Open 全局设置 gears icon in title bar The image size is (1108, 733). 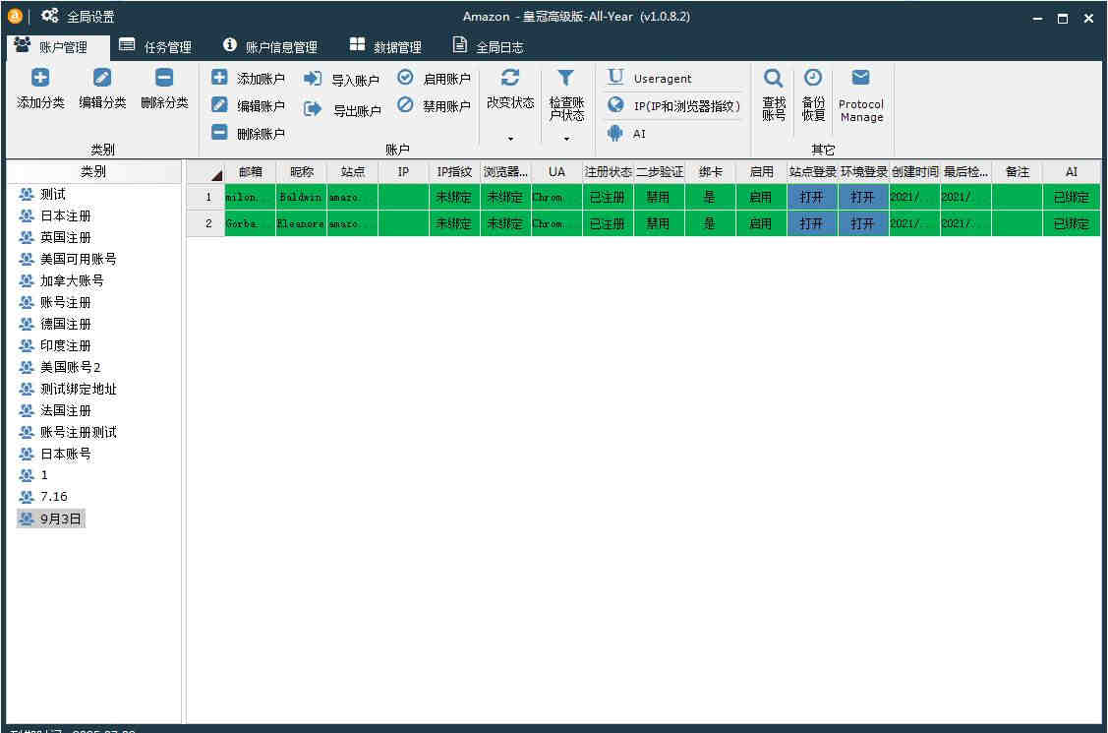(x=49, y=16)
